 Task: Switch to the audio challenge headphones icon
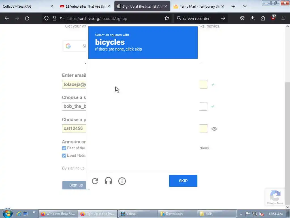click(108, 181)
